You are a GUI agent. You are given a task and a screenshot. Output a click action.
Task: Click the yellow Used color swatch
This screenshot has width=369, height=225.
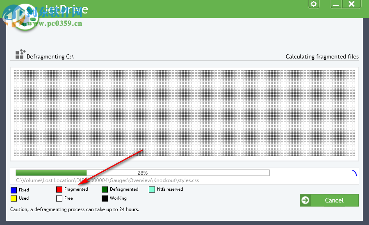(x=14, y=198)
